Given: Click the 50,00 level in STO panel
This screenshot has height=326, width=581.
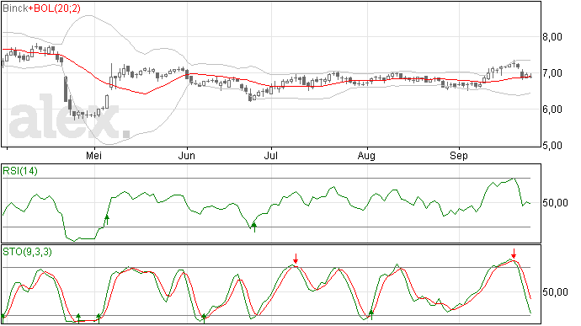Looking at the screenshot, I should coord(555,292).
